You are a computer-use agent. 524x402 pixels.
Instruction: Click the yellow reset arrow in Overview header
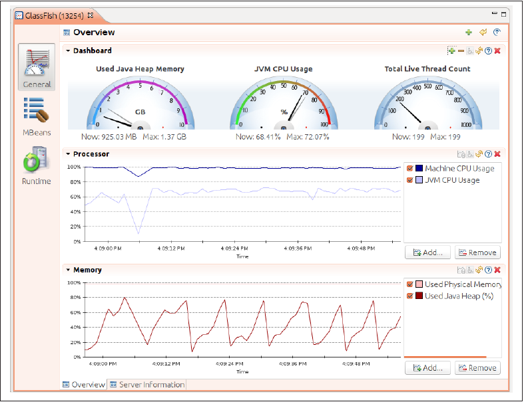[x=483, y=33]
